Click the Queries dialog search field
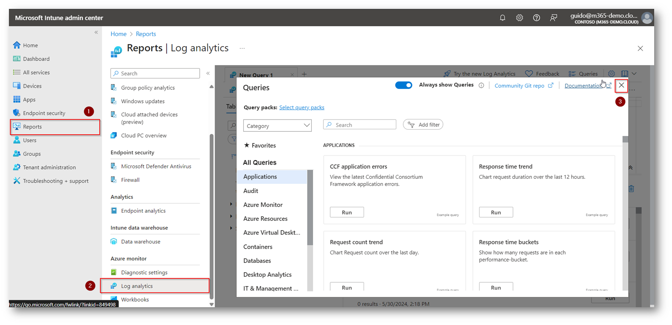 coord(360,125)
